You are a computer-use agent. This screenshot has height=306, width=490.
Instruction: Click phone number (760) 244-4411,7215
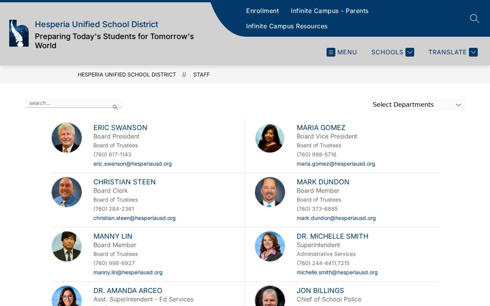[x=323, y=263]
